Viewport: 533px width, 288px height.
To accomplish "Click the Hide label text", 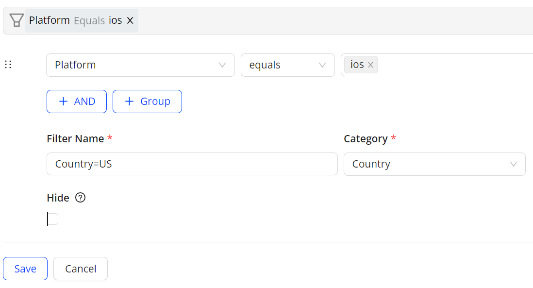I will pyautogui.click(x=58, y=198).
